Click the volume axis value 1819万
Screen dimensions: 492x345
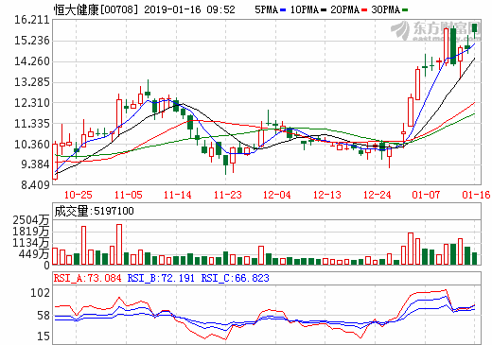coord(31,232)
